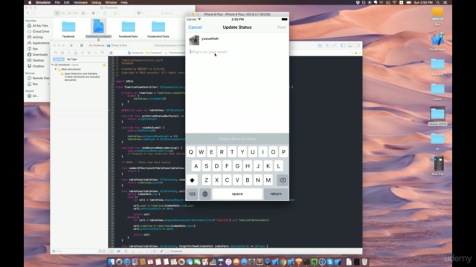Tap the Q key on the keyboard

(x=190, y=152)
